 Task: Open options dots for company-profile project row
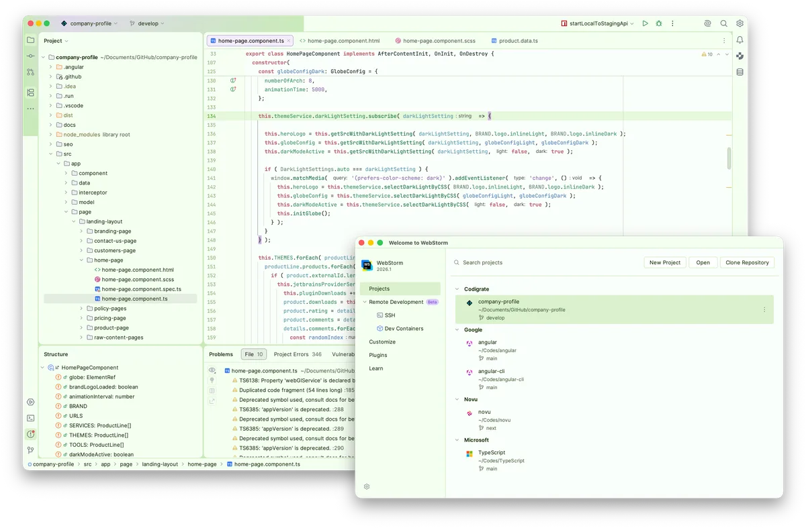(x=764, y=310)
